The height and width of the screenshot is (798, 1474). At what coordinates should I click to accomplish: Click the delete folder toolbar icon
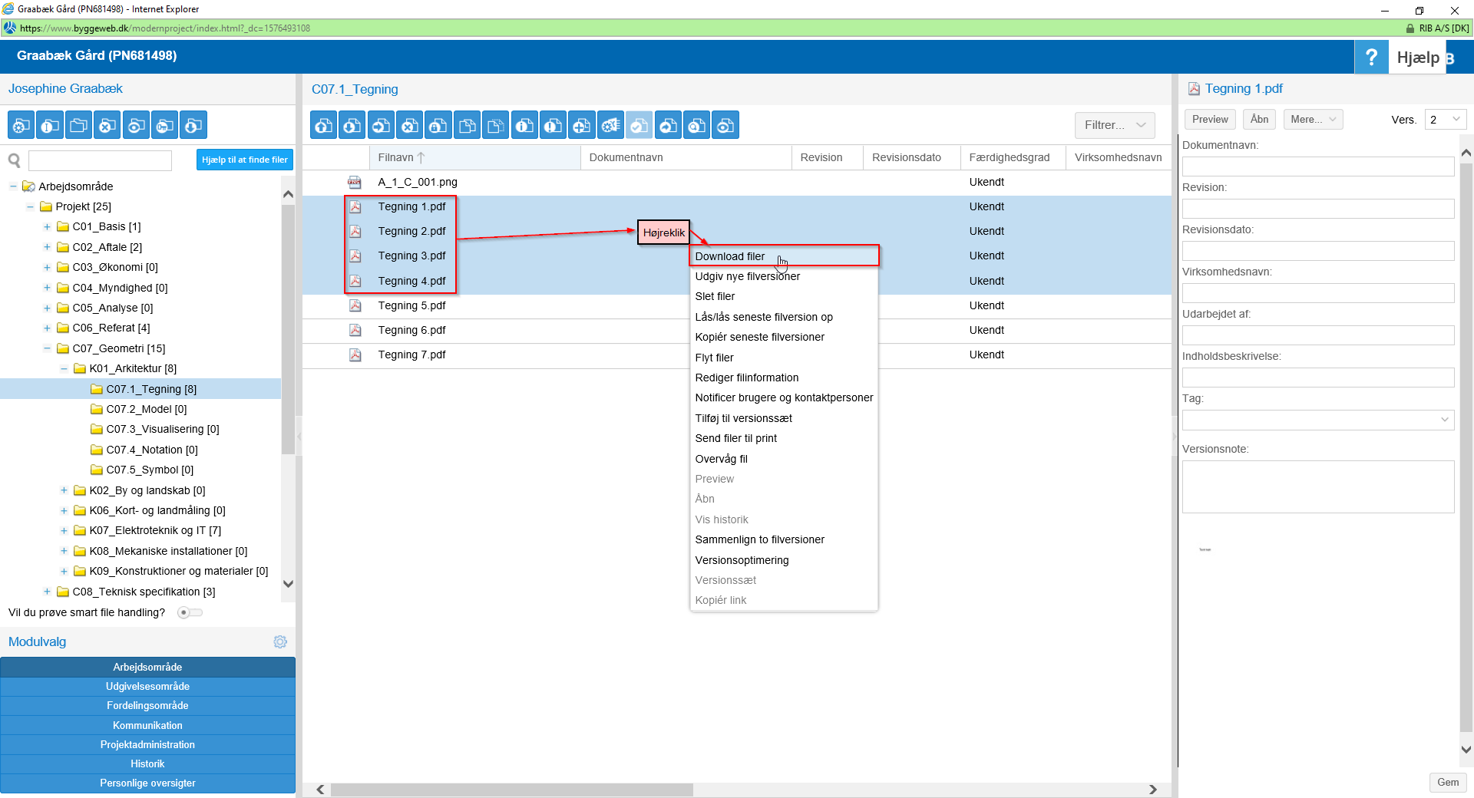tap(107, 126)
